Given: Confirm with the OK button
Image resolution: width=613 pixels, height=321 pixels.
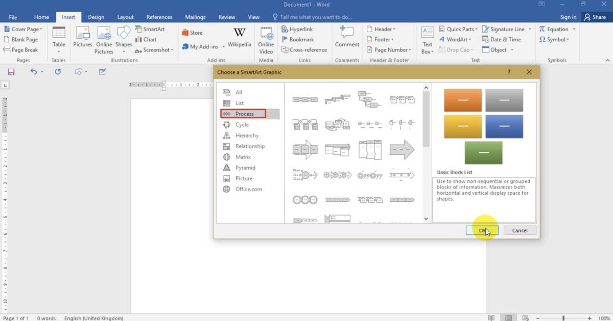Looking at the screenshot, I should [x=482, y=231].
